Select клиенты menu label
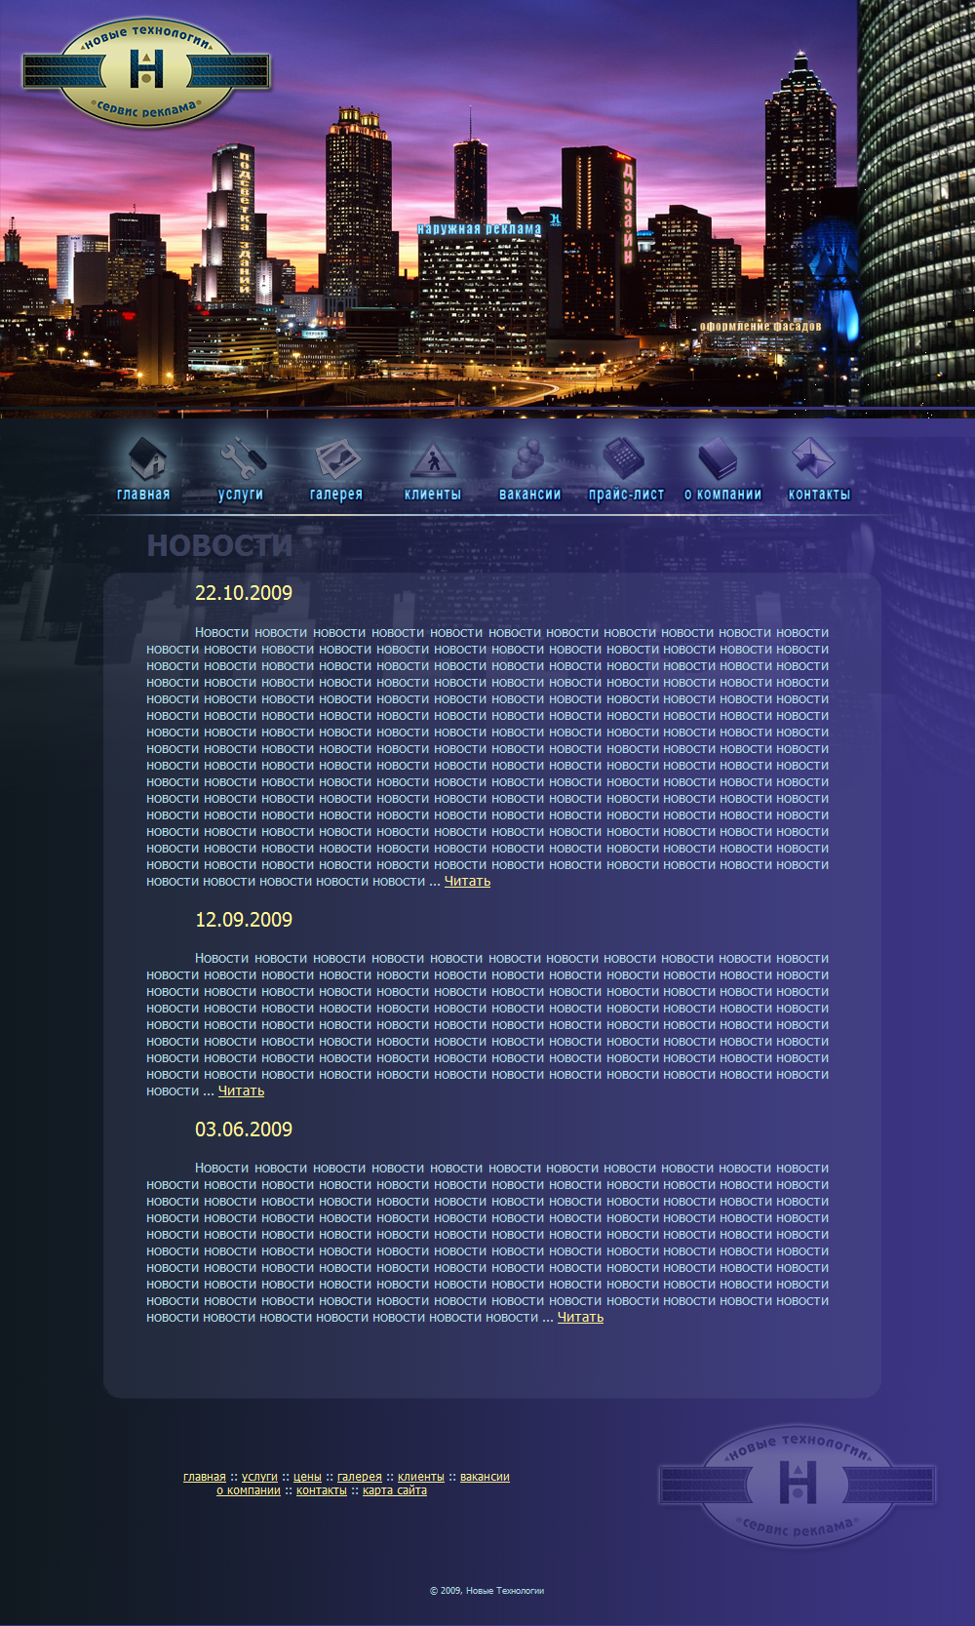Image resolution: width=975 pixels, height=1626 pixels. coord(433,495)
